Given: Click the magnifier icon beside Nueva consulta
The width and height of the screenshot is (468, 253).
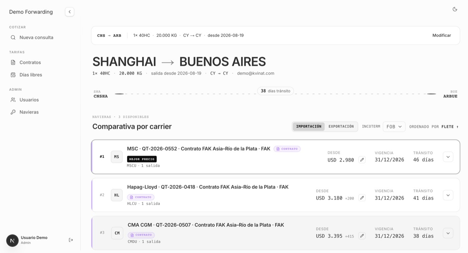Looking at the screenshot, I should pos(13,37).
